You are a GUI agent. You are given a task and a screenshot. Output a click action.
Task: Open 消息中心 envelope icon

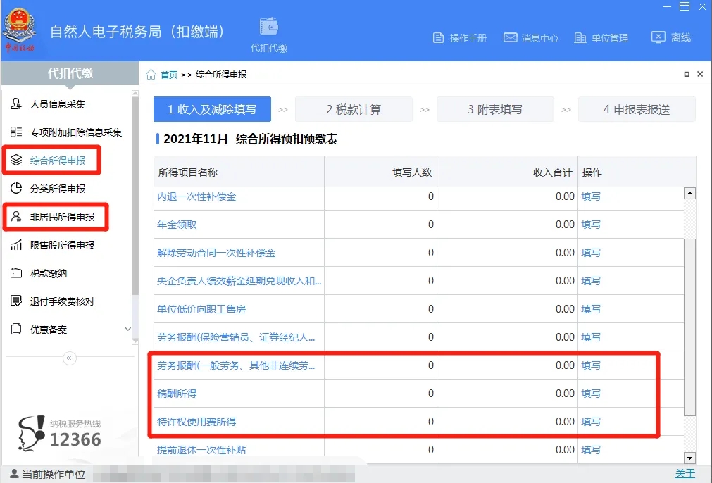[x=510, y=37]
